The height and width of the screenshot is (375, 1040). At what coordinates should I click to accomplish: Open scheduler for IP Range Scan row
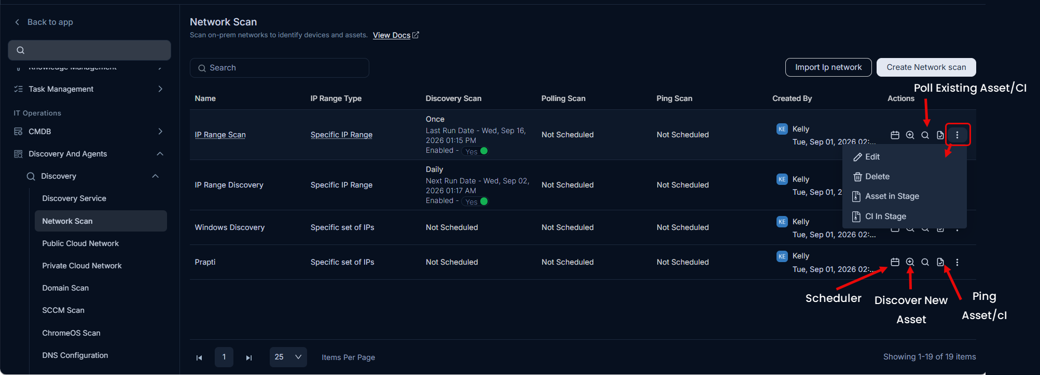(895, 135)
